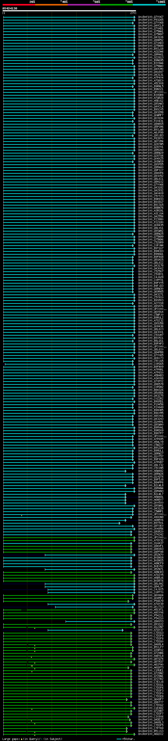
Task: Select hit label UniRef100_B9SZQ4
Action: click(150, 448)
